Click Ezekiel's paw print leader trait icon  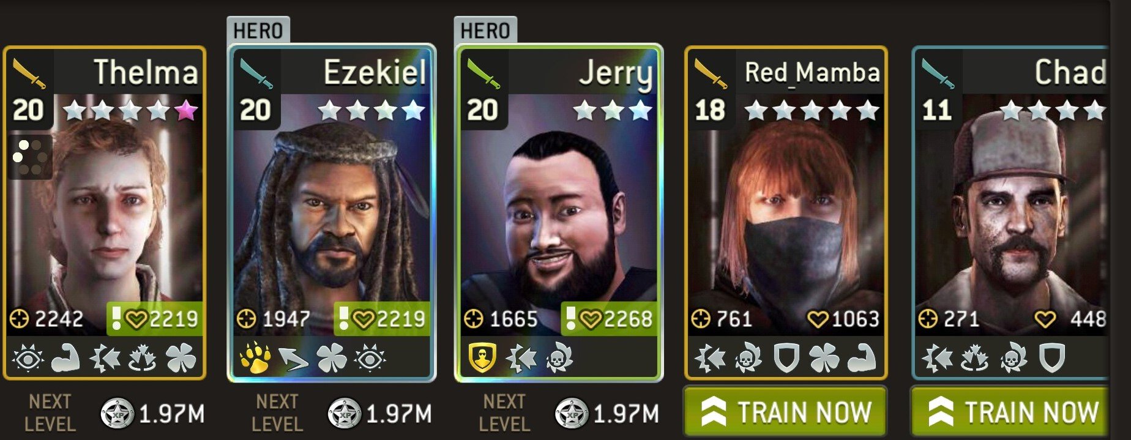(255, 358)
